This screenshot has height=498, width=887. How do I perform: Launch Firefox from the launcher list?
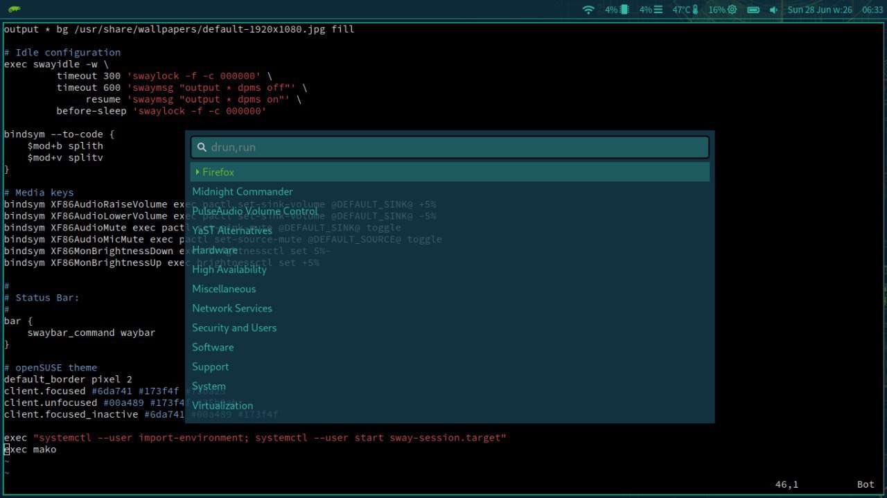coord(450,172)
